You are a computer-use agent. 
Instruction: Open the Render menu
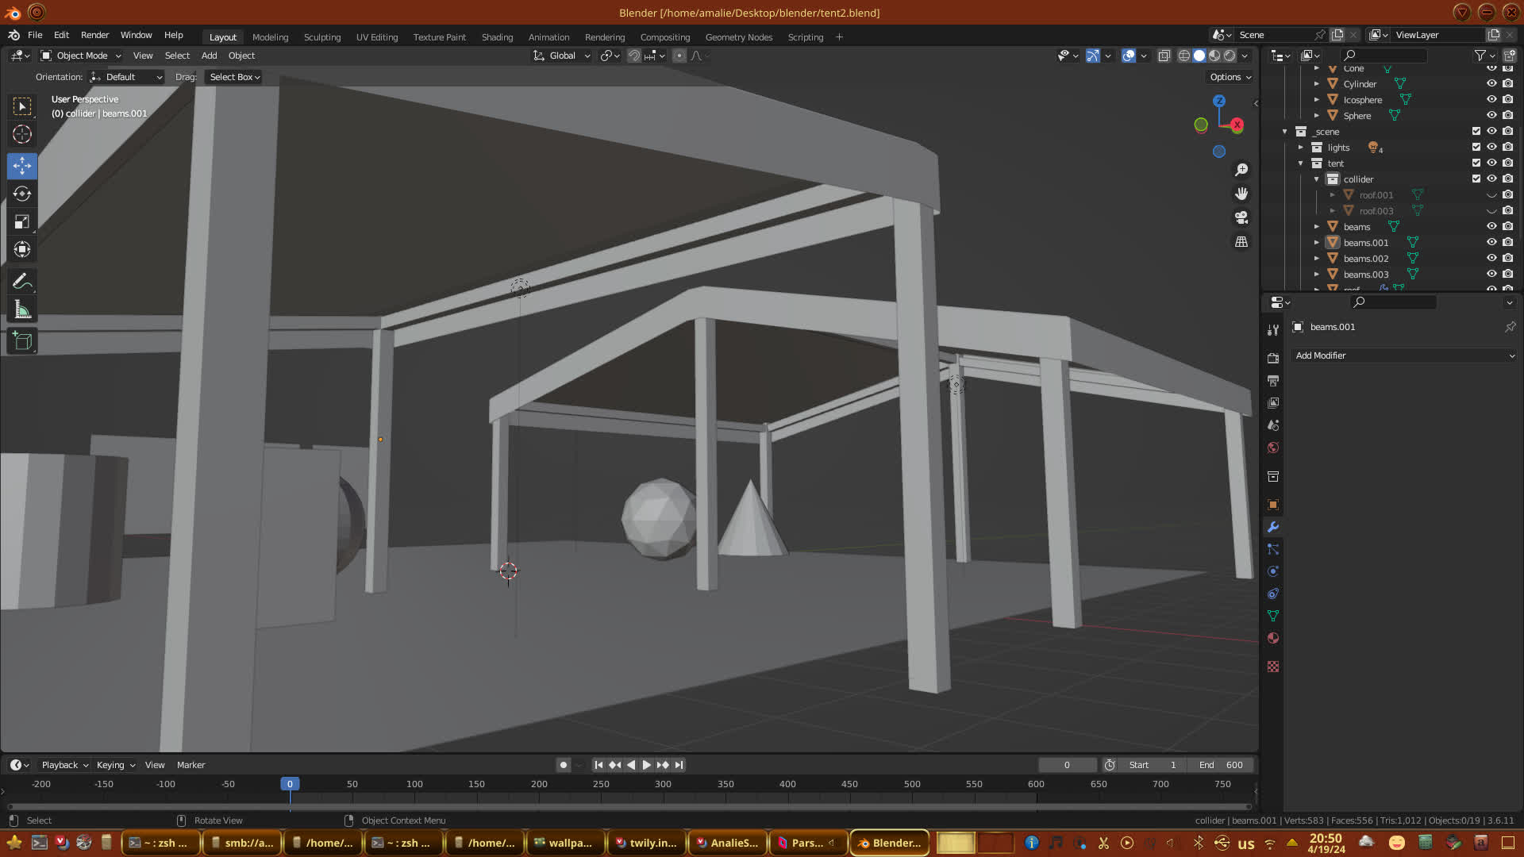[x=94, y=35]
